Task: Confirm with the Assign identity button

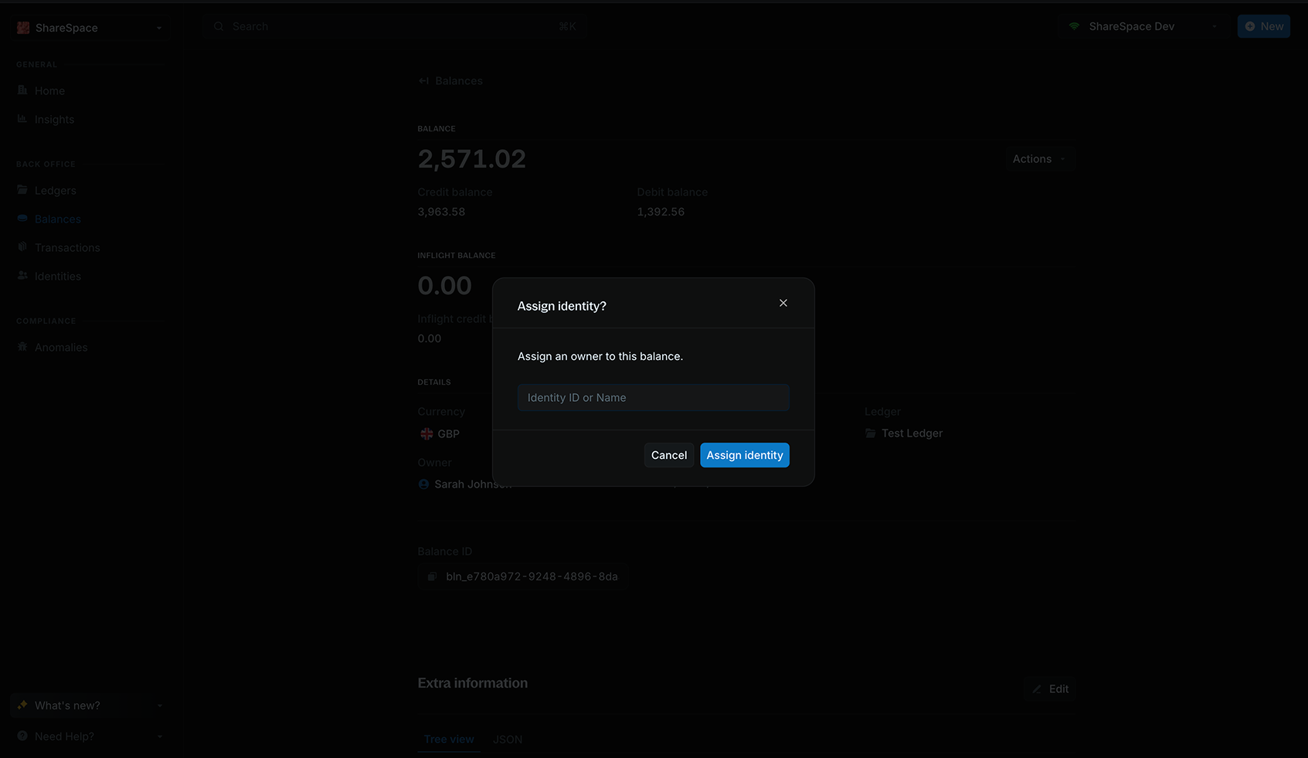Action: point(744,455)
